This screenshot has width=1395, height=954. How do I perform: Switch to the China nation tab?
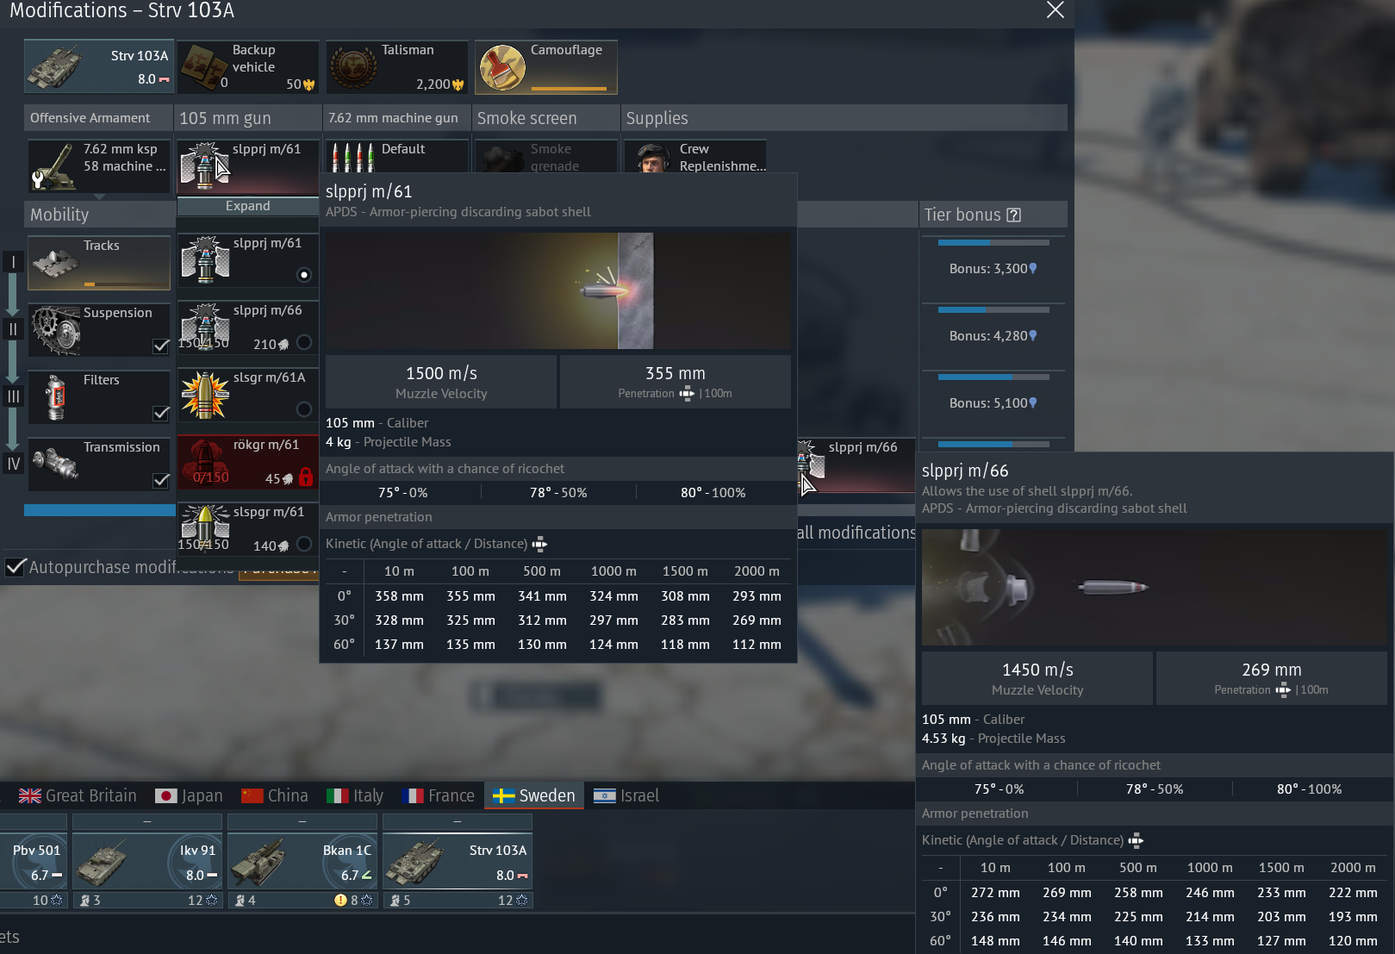point(275,795)
